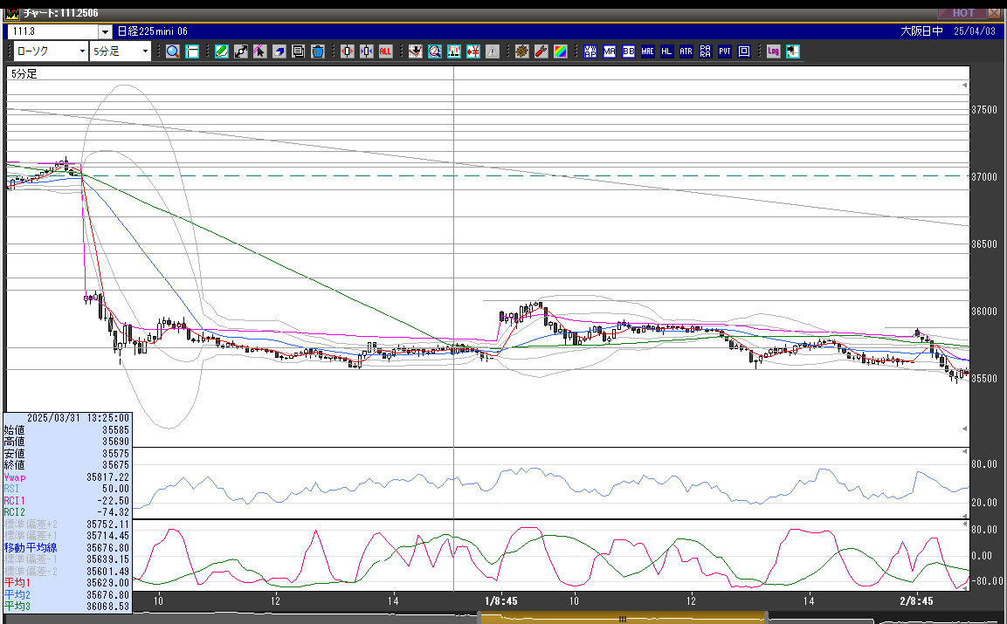Click the 平均3 value 36068.53

[x=108, y=606]
